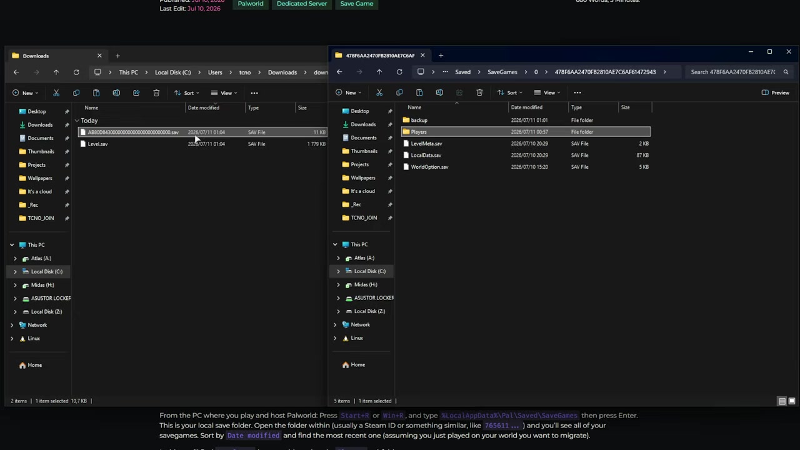800x450 pixels.
Task: Select the SaveGames breadcrumb in the address bar
Action: [x=502, y=72]
